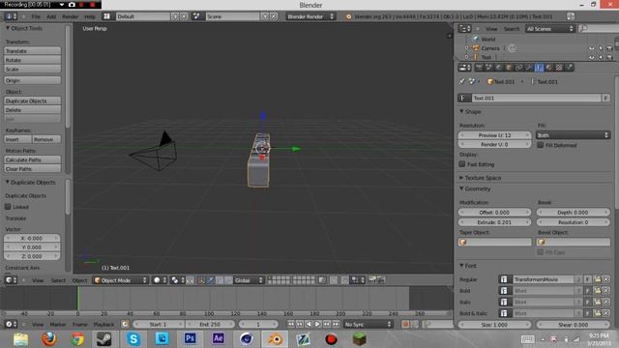This screenshot has width=619, height=348.
Task: Open the File menu
Action: 36,16
